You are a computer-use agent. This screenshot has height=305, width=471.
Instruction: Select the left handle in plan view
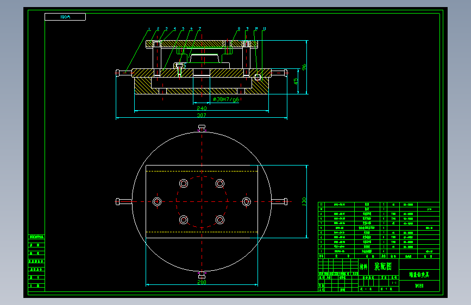tap(124, 201)
